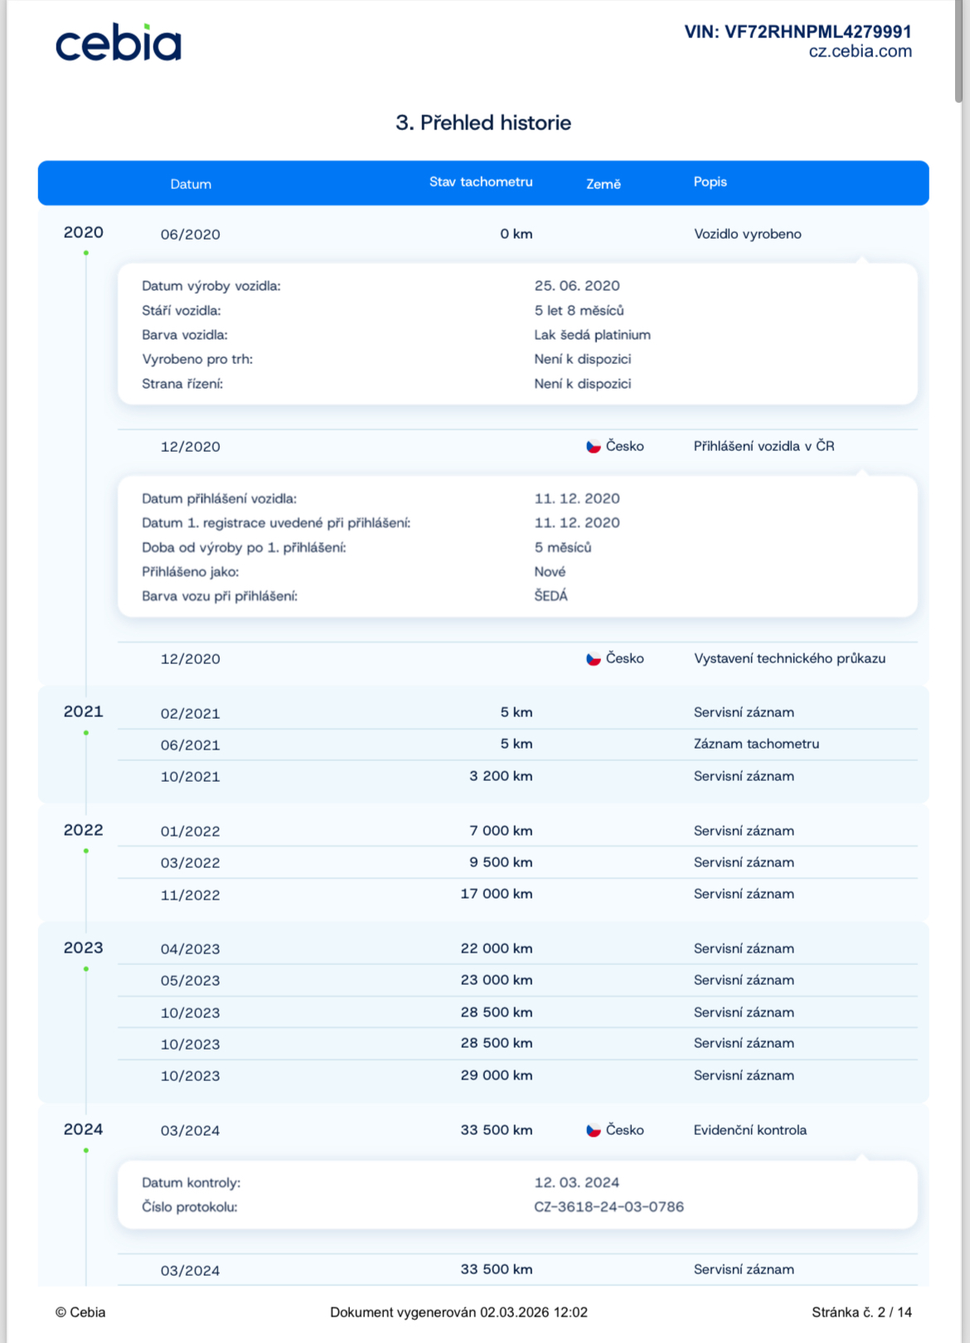Click the VIN number in header
Viewport: 970px width, 1343px height.
click(798, 32)
